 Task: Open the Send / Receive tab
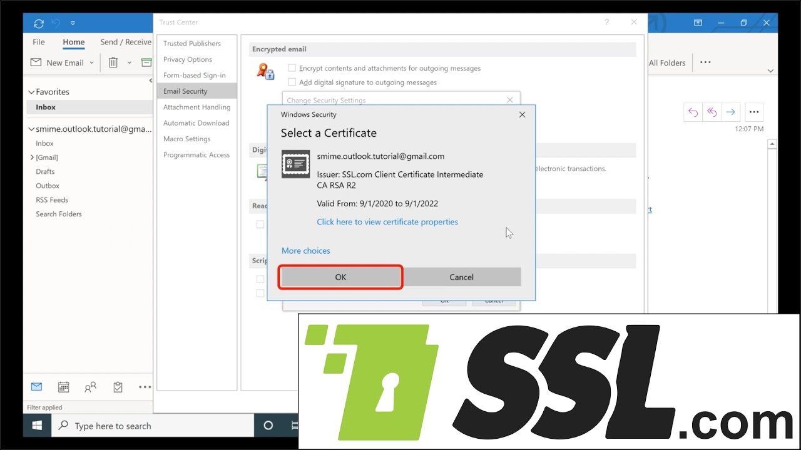(x=126, y=42)
